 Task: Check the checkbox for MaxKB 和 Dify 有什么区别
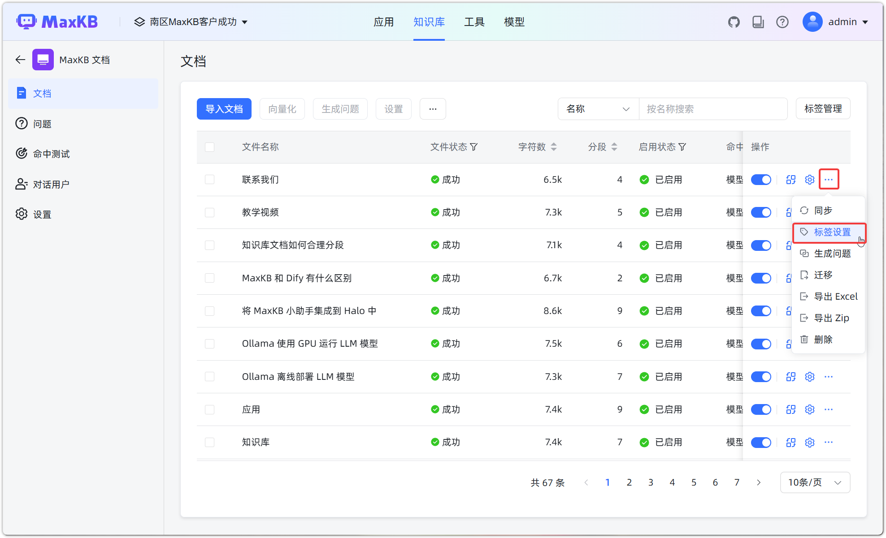pyautogui.click(x=209, y=278)
